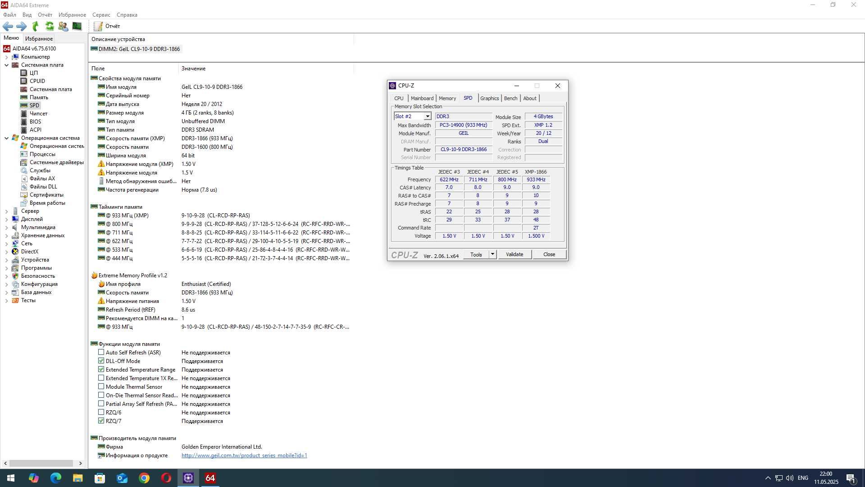
Task: Toggle On-Die Thermal Sensor Readout checkbox
Action: (x=101, y=395)
